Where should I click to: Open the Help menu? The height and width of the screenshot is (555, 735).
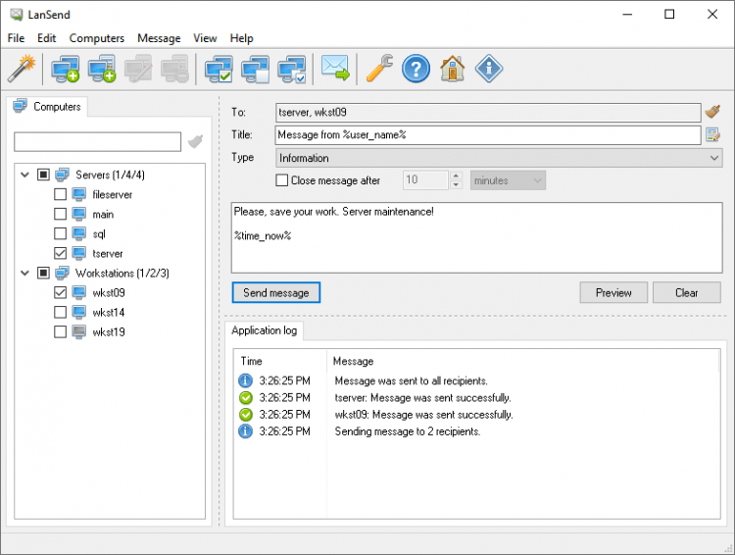[241, 38]
